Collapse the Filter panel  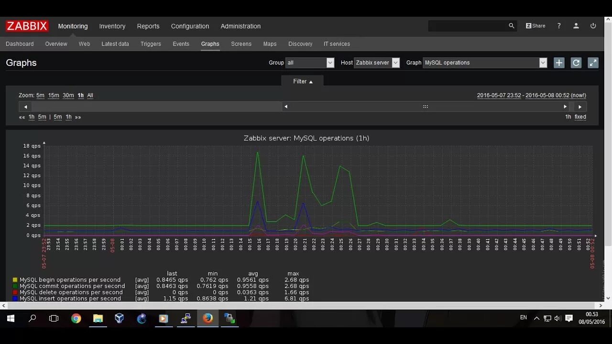(x=303, y=81)
